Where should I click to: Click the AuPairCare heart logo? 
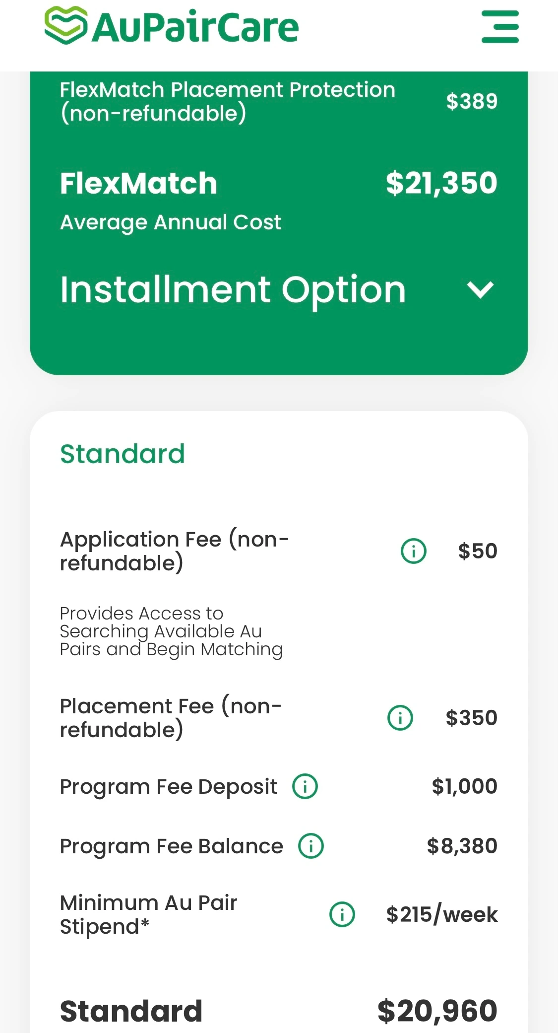coord(66,26)
